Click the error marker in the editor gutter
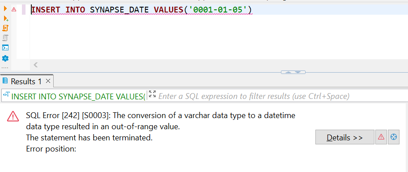 tap(14, 10)
